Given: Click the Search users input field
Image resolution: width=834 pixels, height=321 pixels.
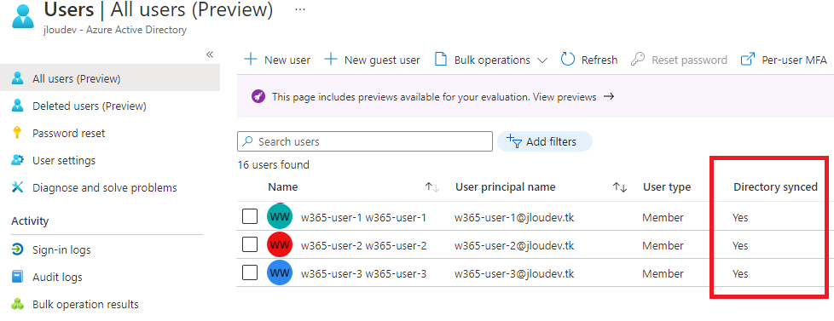Looking at the screenshot, I should (x=365, y=141).
